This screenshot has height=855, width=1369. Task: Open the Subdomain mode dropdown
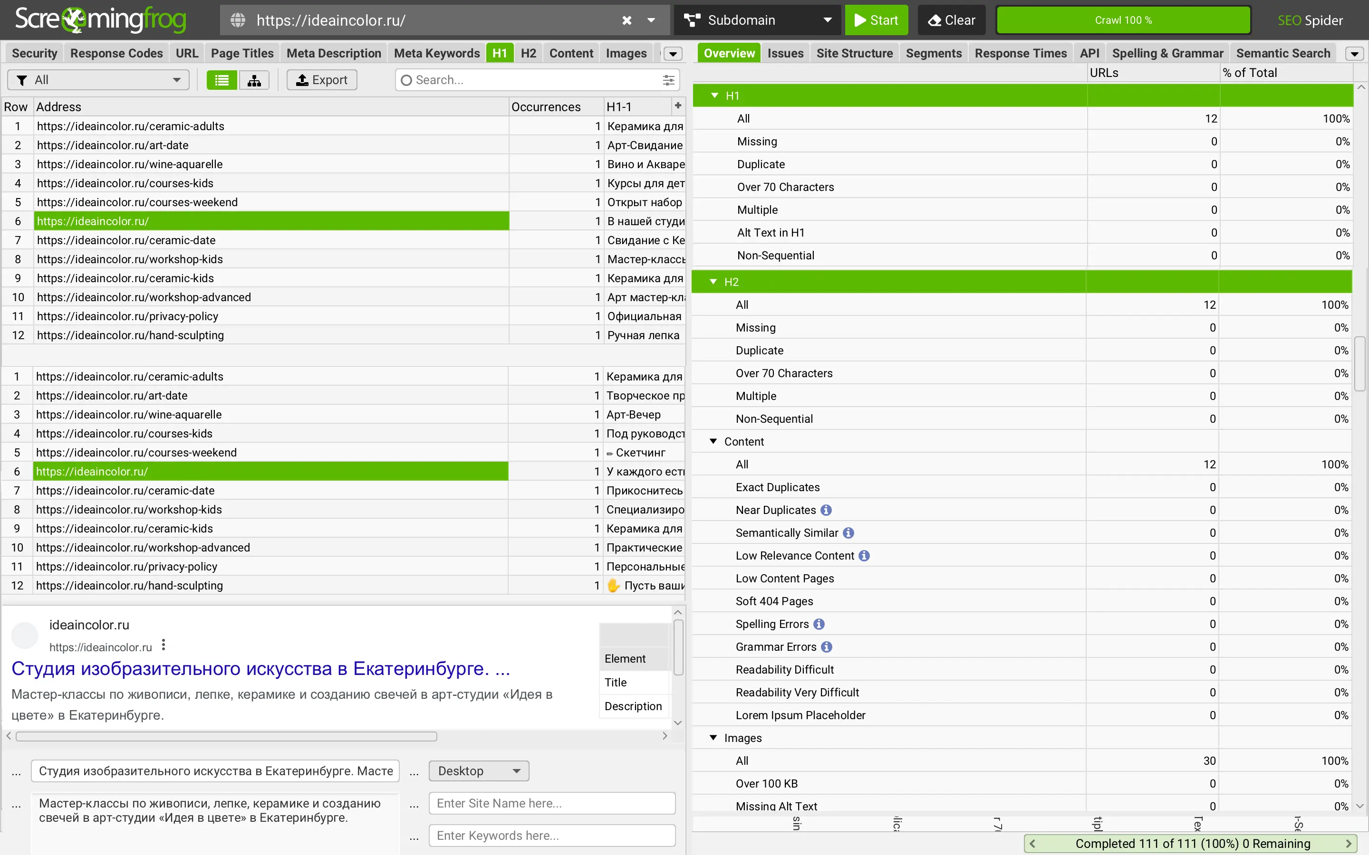click(x=758, y=20)
